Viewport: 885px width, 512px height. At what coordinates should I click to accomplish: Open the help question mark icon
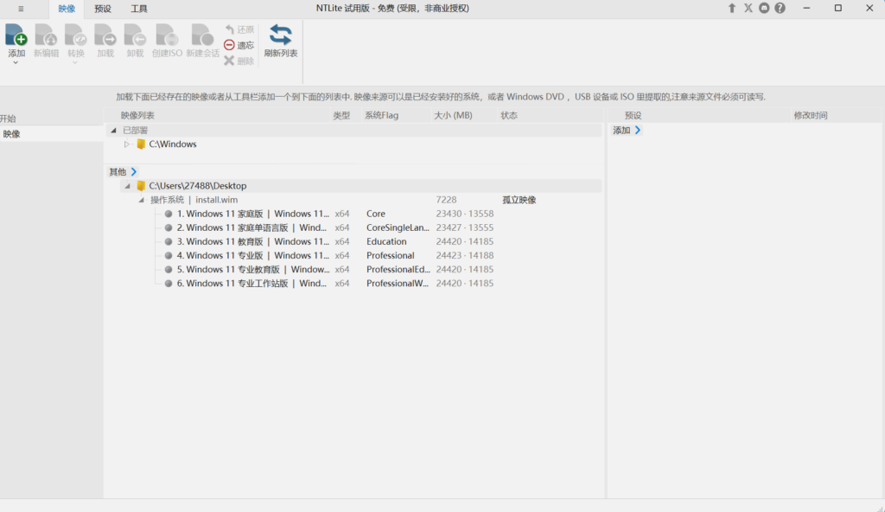(780, 8)
